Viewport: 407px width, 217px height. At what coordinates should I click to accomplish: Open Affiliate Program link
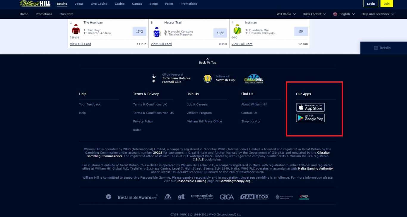tap(199, 113)
